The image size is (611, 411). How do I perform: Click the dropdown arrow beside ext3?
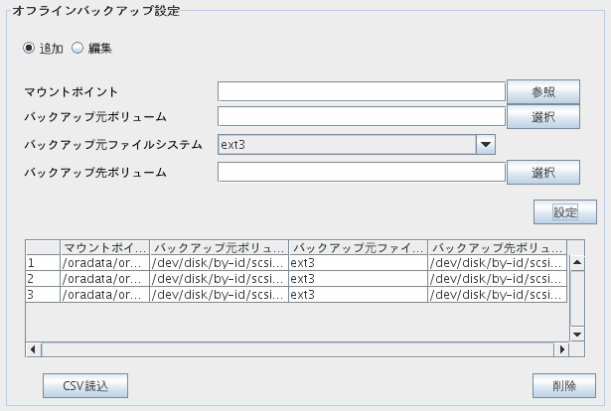486,144
